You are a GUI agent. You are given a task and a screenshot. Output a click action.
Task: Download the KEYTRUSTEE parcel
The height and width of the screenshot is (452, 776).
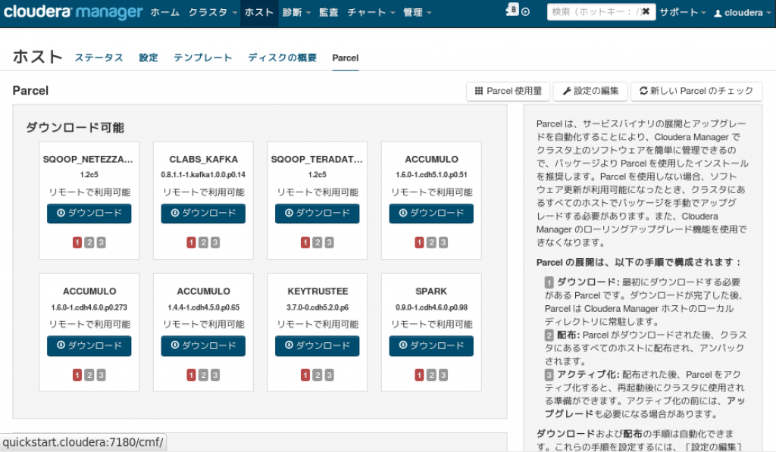(x=318, y=346)
